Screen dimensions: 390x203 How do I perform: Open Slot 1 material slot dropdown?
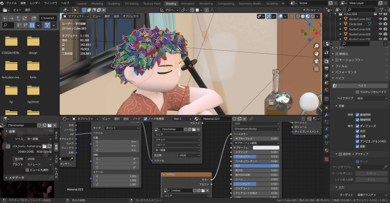click(x=182, y=119)
